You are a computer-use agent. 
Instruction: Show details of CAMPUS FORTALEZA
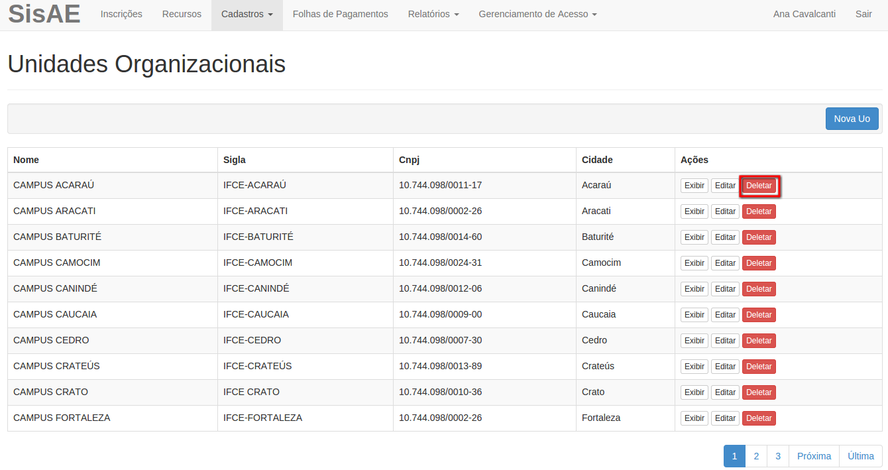pyautogui.click(x=694, y=418)
